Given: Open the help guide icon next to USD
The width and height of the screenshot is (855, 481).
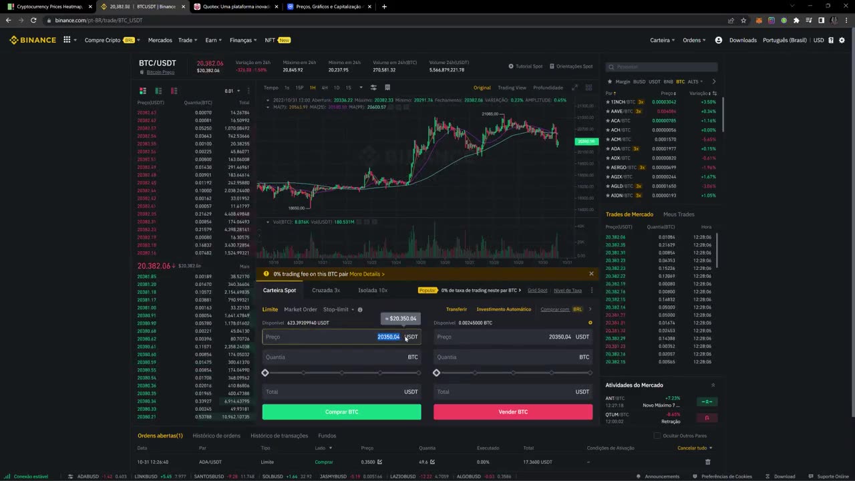Looking at the screenshot, I should click(x=831, y=40).
